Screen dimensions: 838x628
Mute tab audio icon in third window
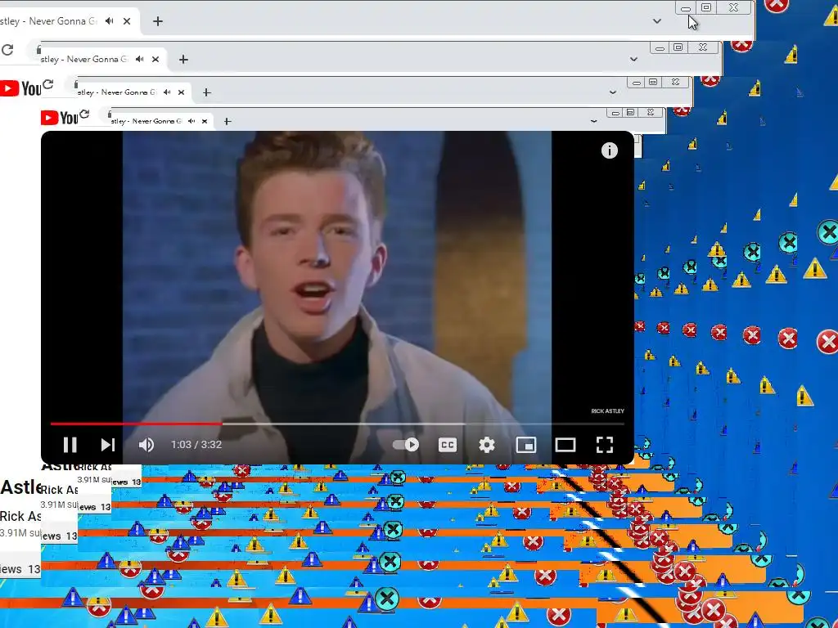pyautogui.click(x=167, y=92)
